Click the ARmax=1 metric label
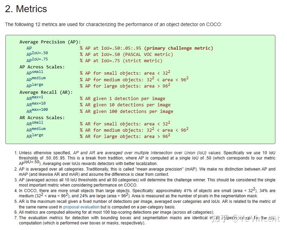 pos(35,98)
